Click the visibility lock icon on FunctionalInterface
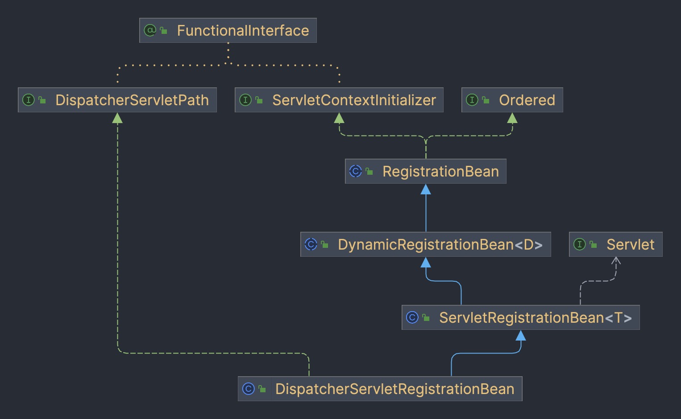Viewport: 681px width, 419px height. [164, 30]
